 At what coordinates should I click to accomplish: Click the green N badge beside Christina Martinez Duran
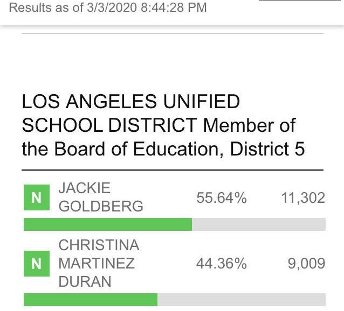(37, 264)
